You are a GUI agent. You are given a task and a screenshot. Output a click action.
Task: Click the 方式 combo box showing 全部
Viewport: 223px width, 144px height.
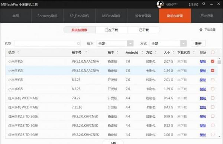click(168, 43)
